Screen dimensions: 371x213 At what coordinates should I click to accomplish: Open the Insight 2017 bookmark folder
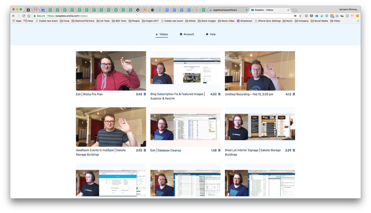[x=150, y=21]
